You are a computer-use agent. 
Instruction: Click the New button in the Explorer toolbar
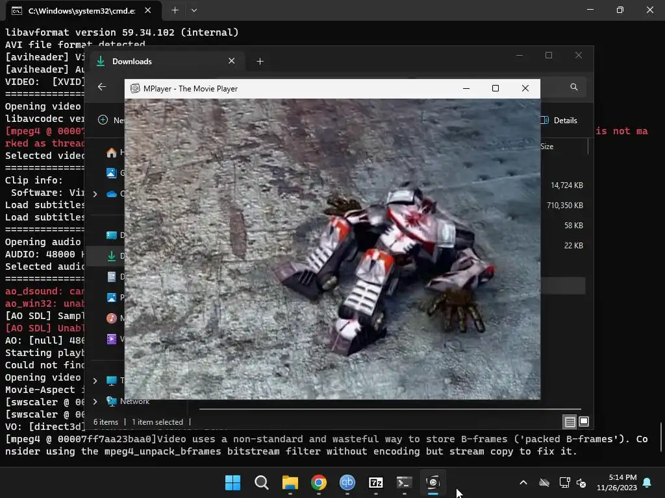click(x=112, y=120)
